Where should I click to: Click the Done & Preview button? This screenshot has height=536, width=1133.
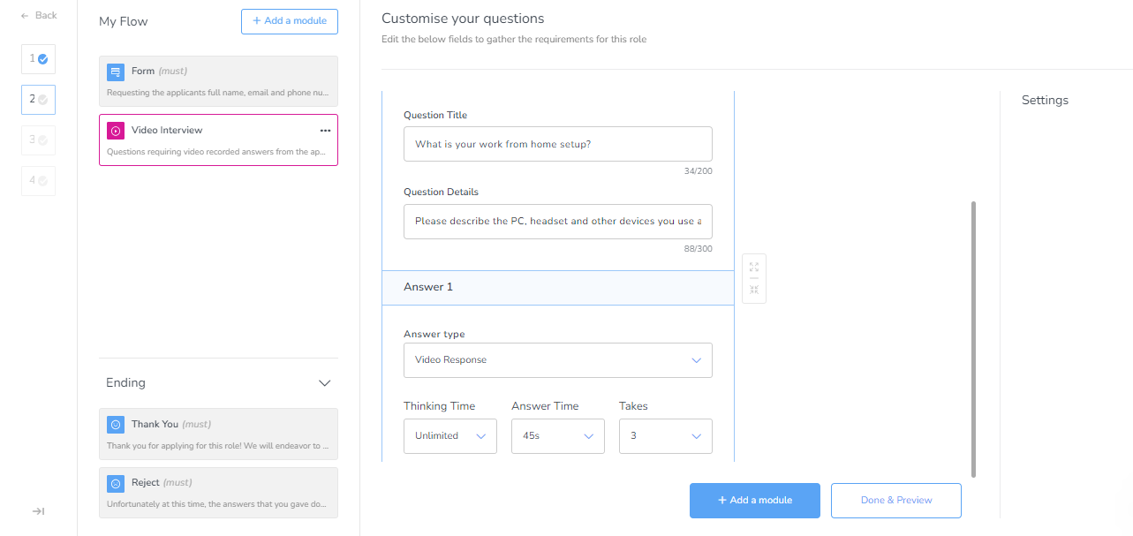coord(895,501)
